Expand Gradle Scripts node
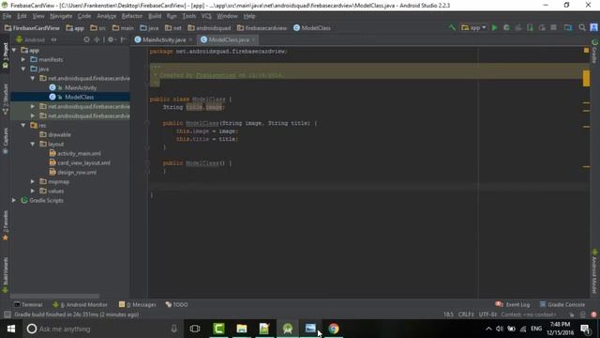The height and width of the screenshot is (338, 600). pyautogui.click(x=14, y=200)
